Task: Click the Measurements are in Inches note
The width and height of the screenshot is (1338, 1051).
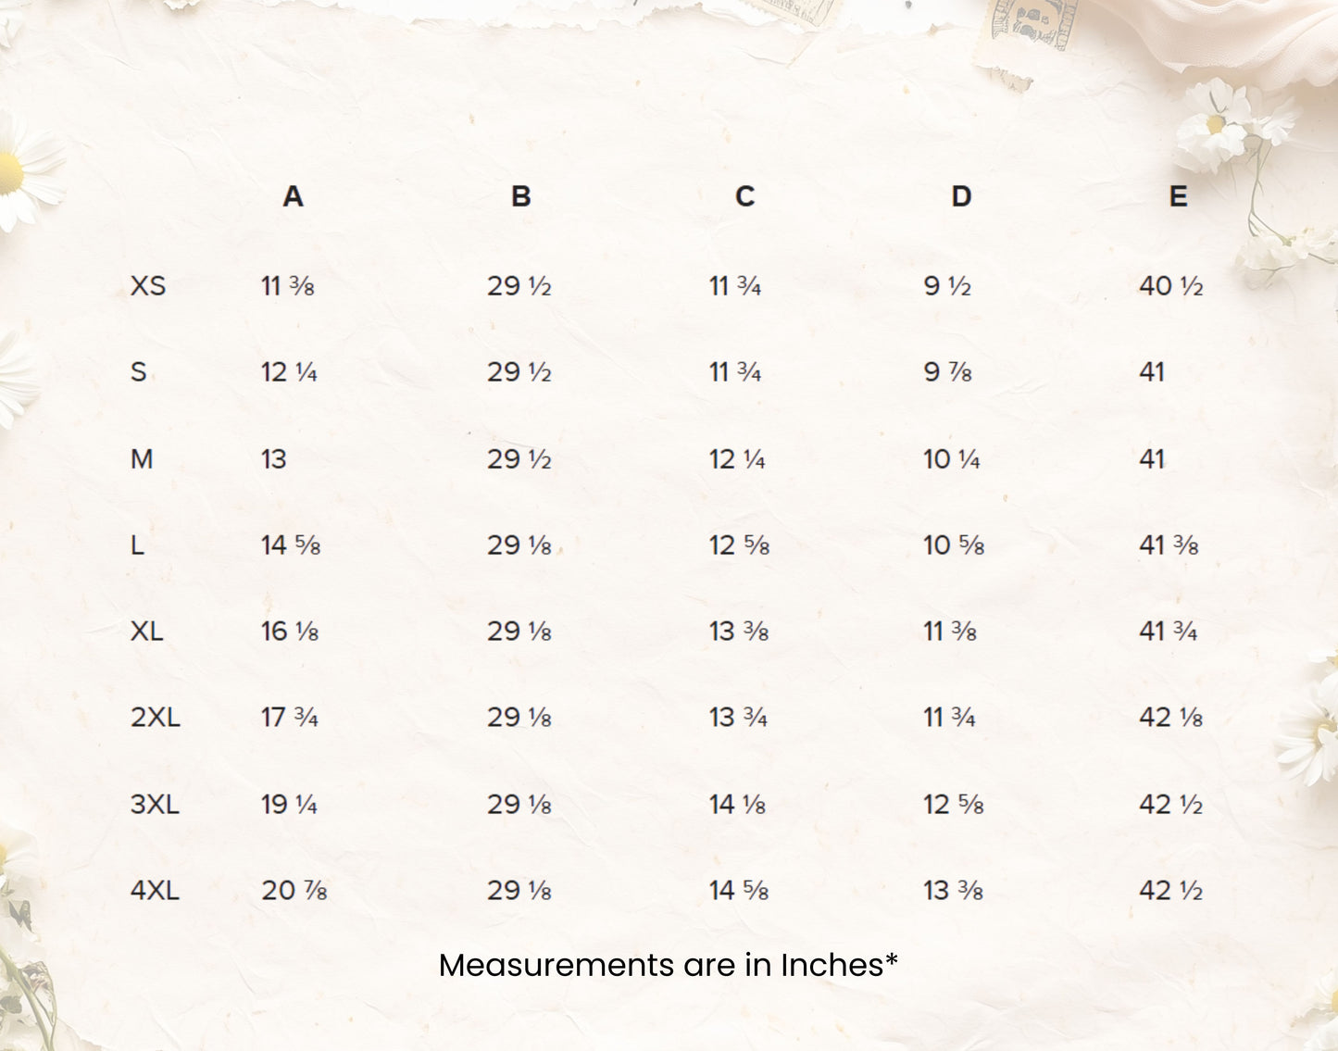Action: point(669,965)
